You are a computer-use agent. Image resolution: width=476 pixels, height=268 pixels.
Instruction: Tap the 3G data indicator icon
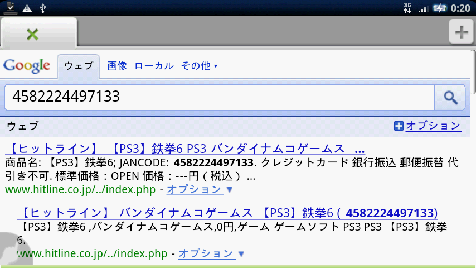point(407,8)
